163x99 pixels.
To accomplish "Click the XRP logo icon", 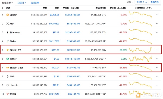I will coord(8,24).
